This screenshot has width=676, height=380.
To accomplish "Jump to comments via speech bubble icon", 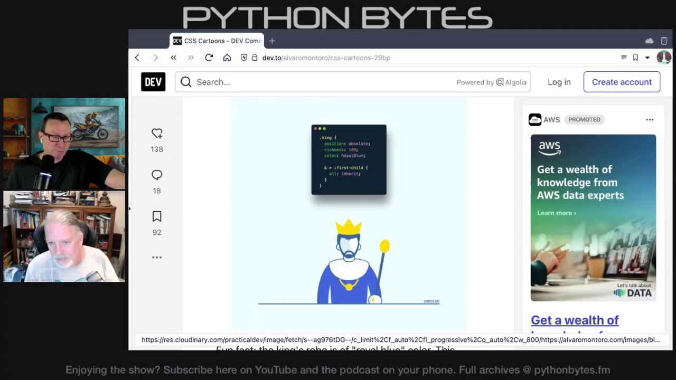I will (157, 175).
